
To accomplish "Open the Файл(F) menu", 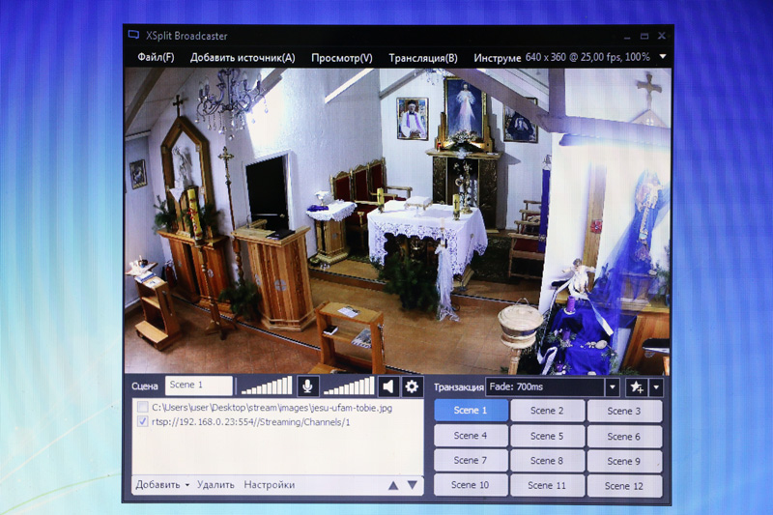I will coord(156,58).
